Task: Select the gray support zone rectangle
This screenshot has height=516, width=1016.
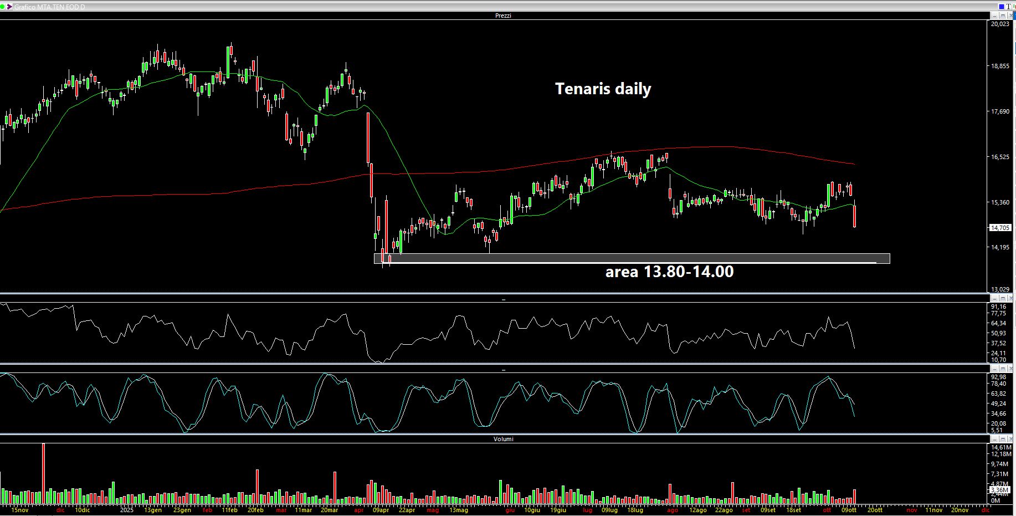Action: [x=632, y=258]
